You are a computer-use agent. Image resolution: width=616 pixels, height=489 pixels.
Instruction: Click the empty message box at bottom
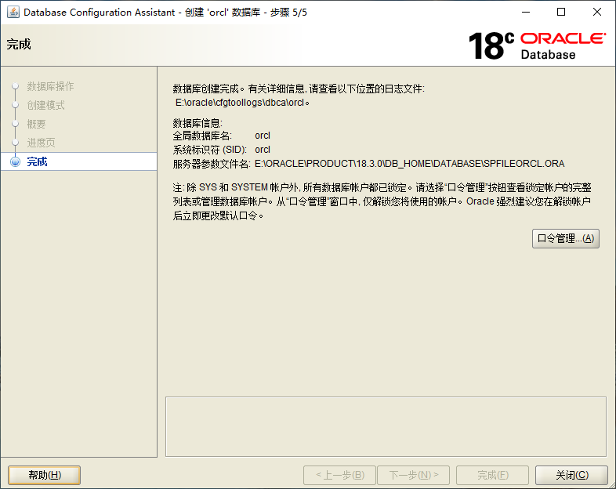[x=386, y=426]
